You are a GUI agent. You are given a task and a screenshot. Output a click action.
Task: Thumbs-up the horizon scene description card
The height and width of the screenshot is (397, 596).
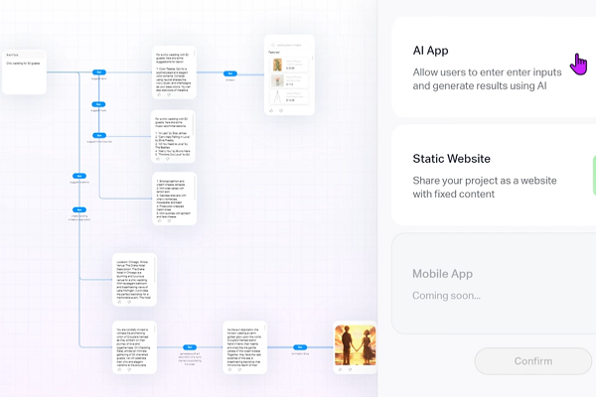click(229, 369)
